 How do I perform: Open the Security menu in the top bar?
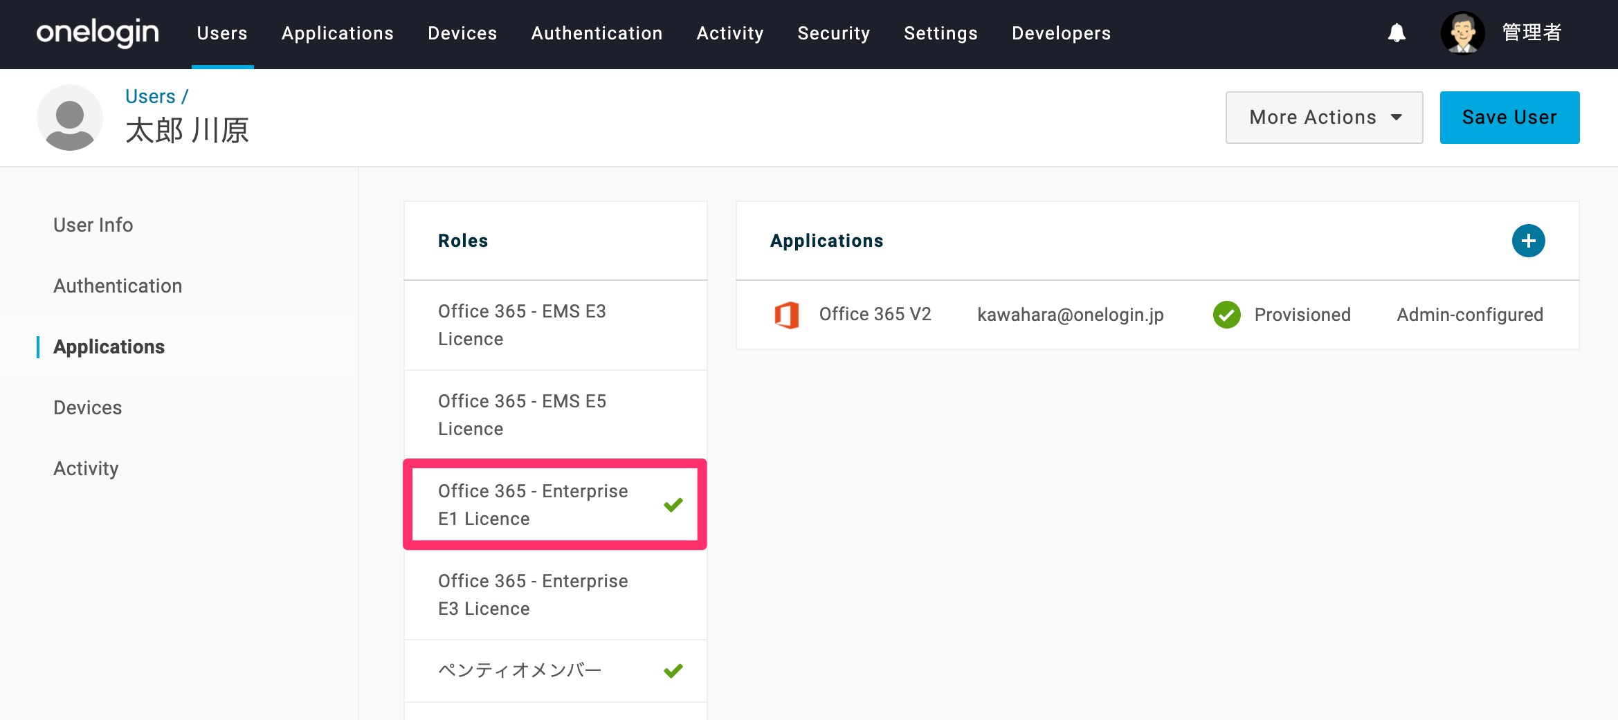point(833,33)
